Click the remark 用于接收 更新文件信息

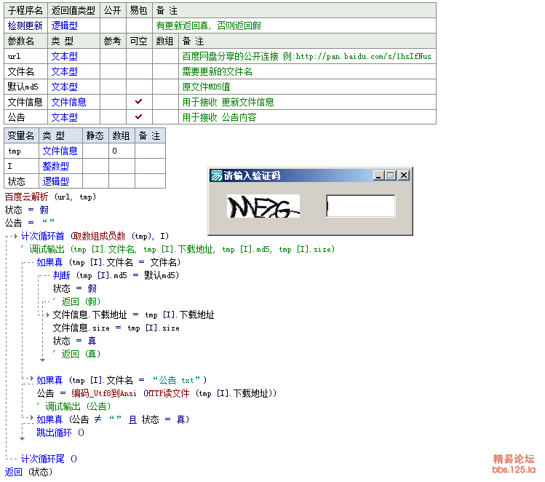tap(228, 102)
